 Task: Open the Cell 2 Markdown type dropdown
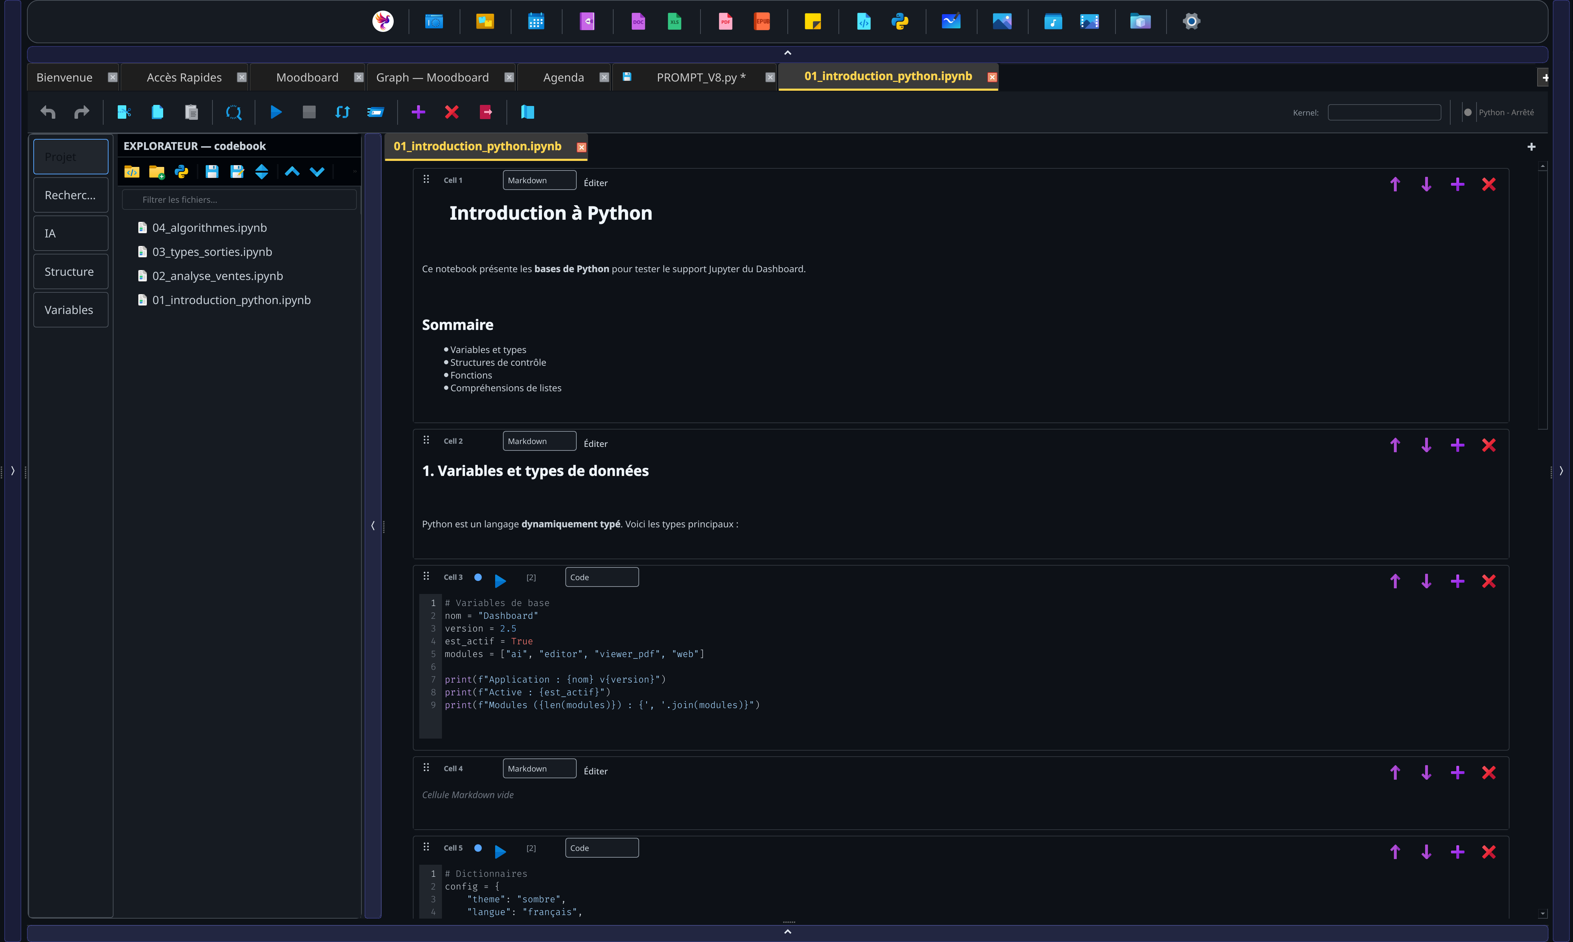click(539, 441)
